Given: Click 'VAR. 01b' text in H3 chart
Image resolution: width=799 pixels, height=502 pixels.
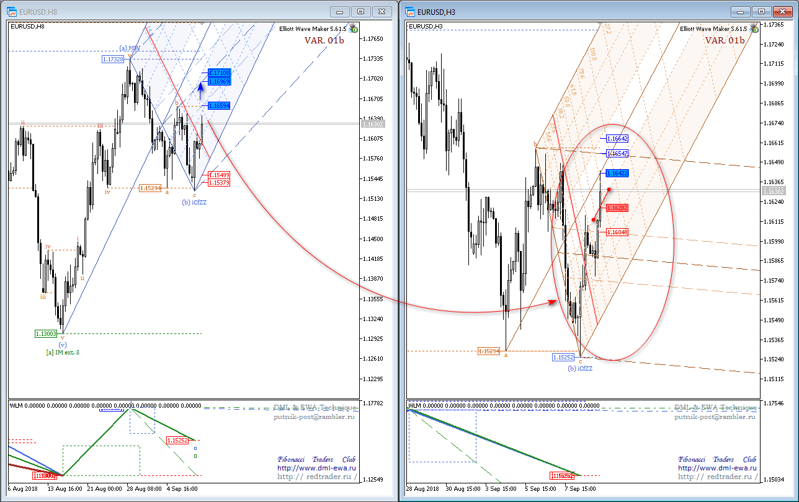Looking at the screenshot, I should pos(725,40).
